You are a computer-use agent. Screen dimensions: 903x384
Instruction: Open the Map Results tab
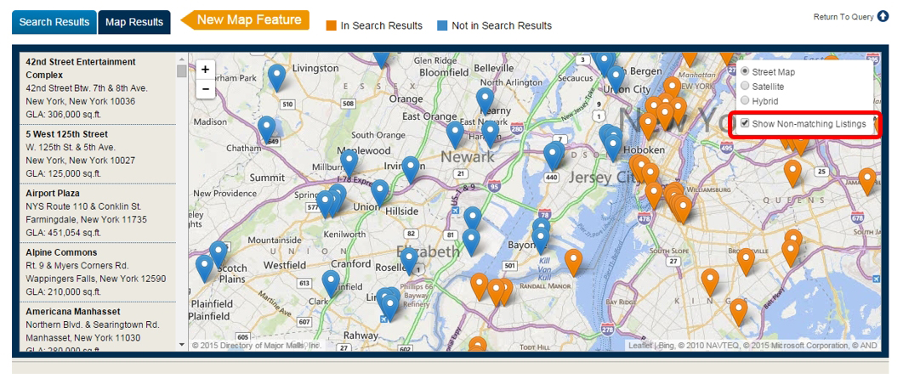click(134, 22)
